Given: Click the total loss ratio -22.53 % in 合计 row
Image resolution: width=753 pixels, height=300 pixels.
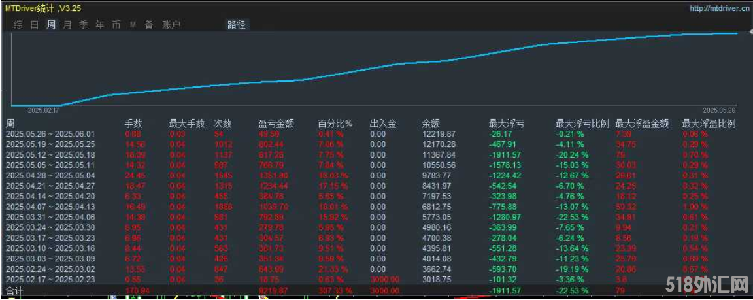Looking at the screenshot, I should (572, 290).
